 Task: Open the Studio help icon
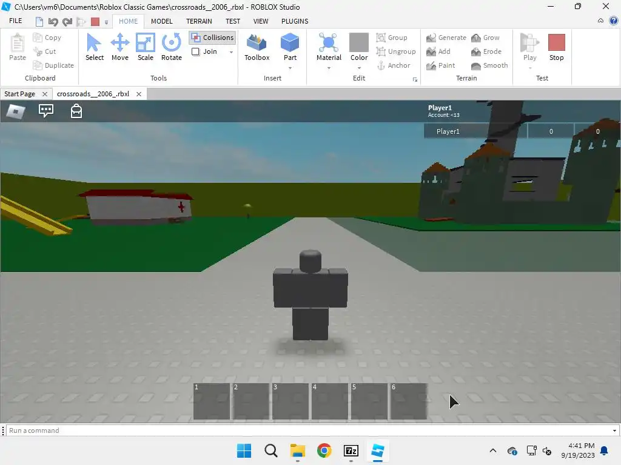click(614, 21)
